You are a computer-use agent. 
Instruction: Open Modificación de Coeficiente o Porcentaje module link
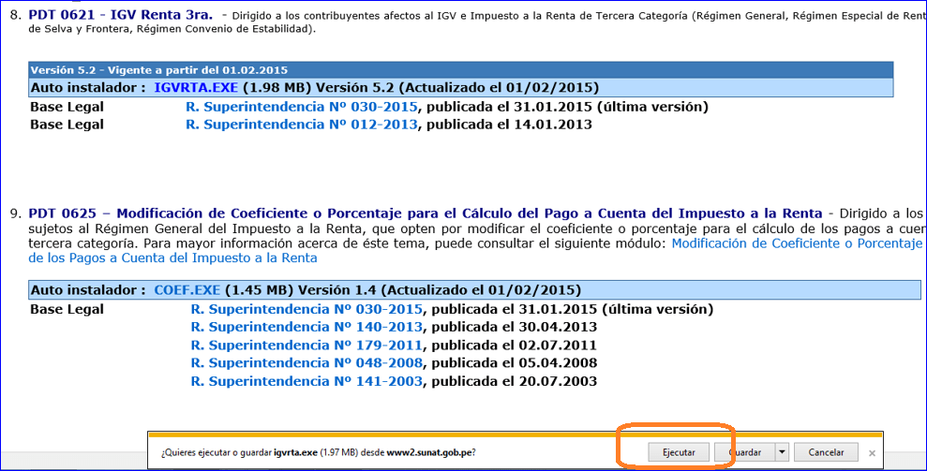pyautogui.click(x=797, y=243)
